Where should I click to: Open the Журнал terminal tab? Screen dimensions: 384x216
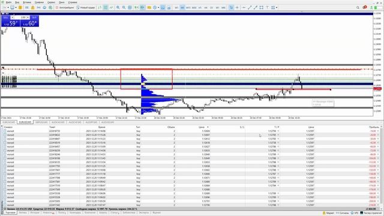(157, 212)
